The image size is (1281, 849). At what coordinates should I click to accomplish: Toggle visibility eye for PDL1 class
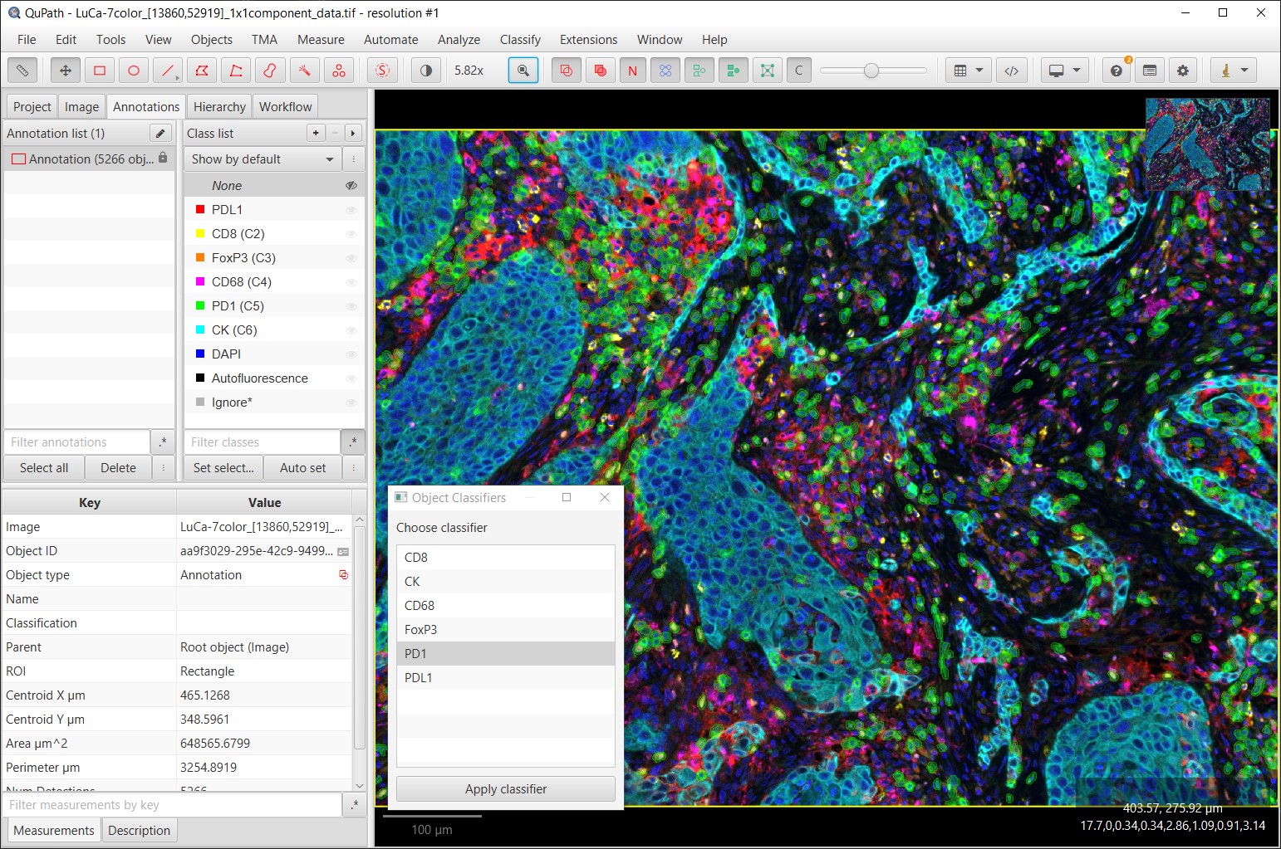coord(351,210)
